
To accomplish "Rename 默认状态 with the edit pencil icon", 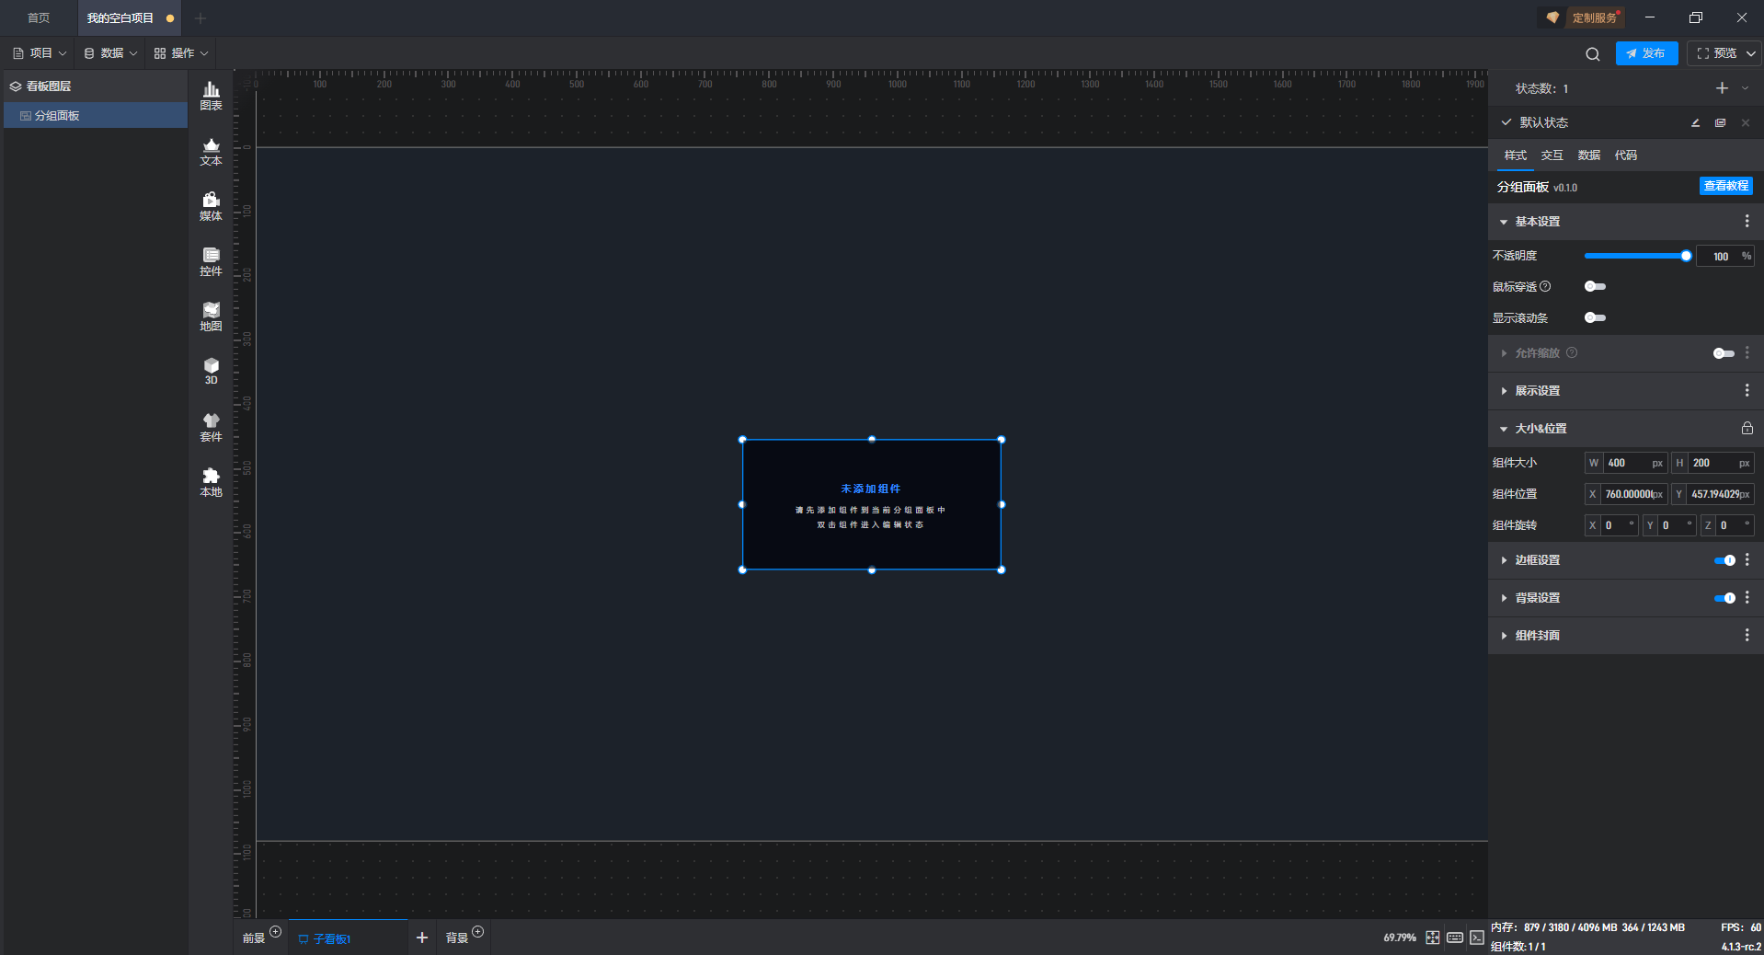I will tap(1695, 122).
